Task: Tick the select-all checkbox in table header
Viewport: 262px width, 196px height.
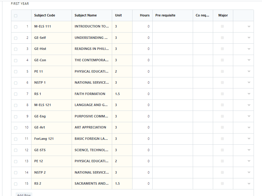Action: coord(16,16)
